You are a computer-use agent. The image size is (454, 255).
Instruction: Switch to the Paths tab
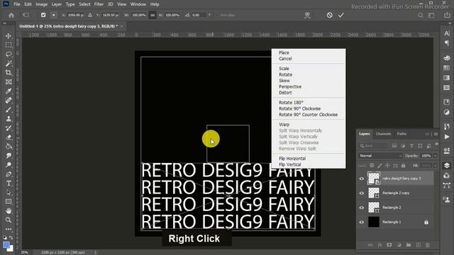coord(402,134)
